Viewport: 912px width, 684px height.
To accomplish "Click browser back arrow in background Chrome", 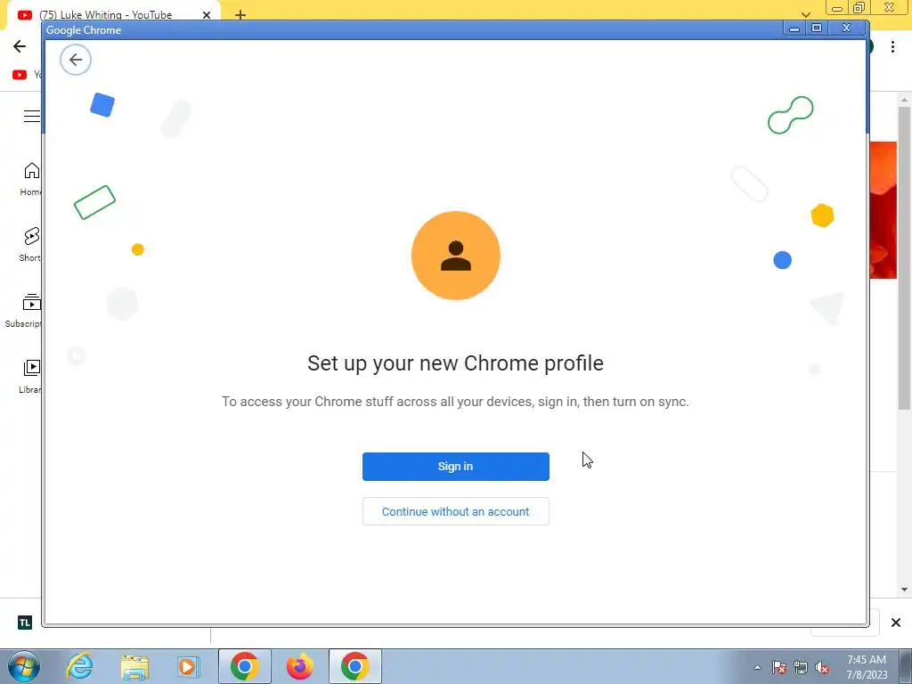I will click(x=20, y=46).
